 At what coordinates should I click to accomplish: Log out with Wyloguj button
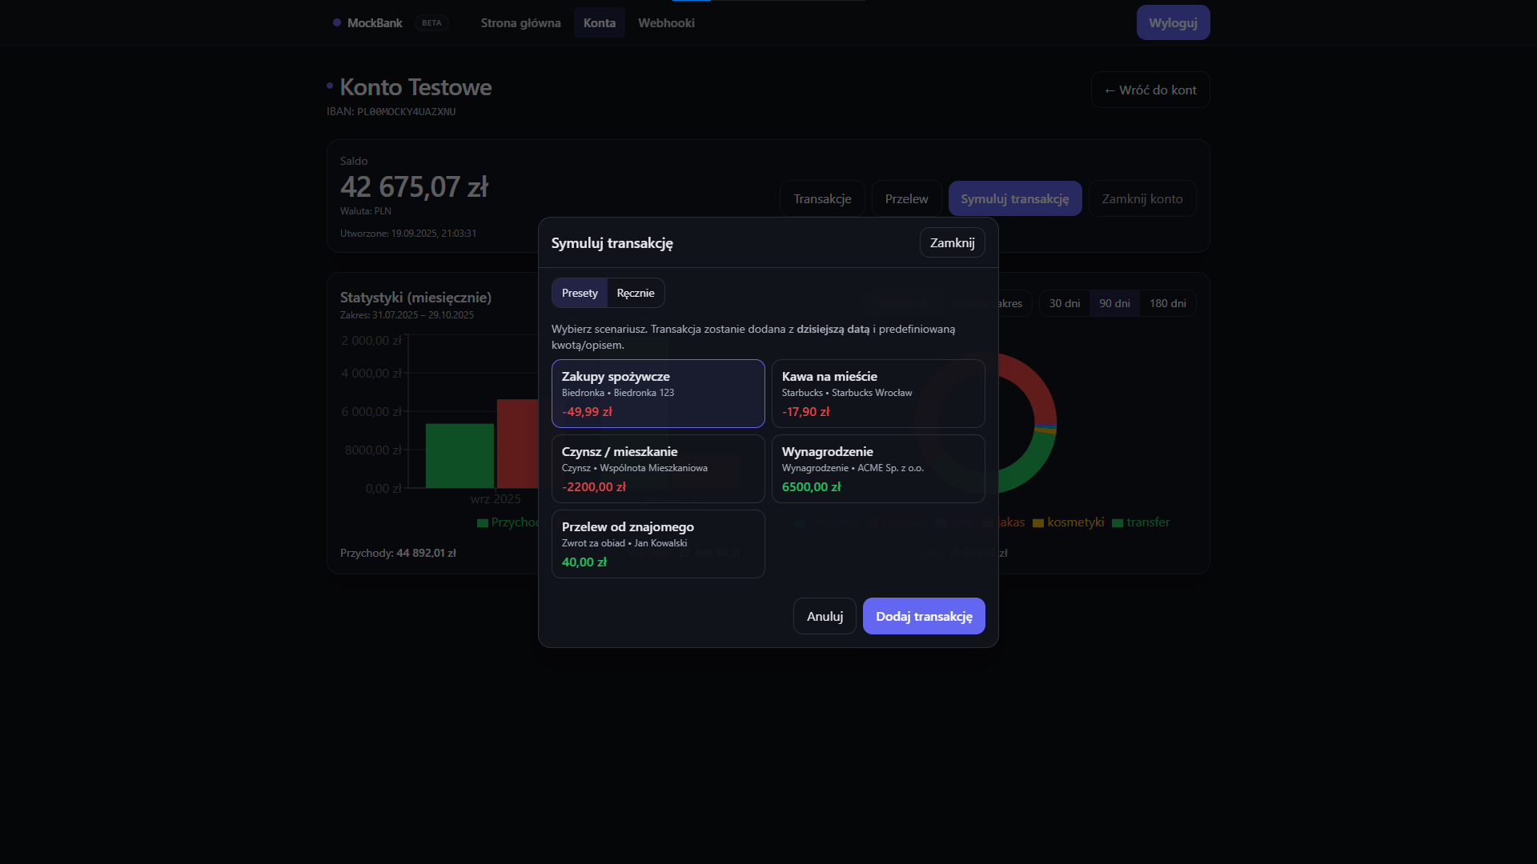click(1173, 22)
